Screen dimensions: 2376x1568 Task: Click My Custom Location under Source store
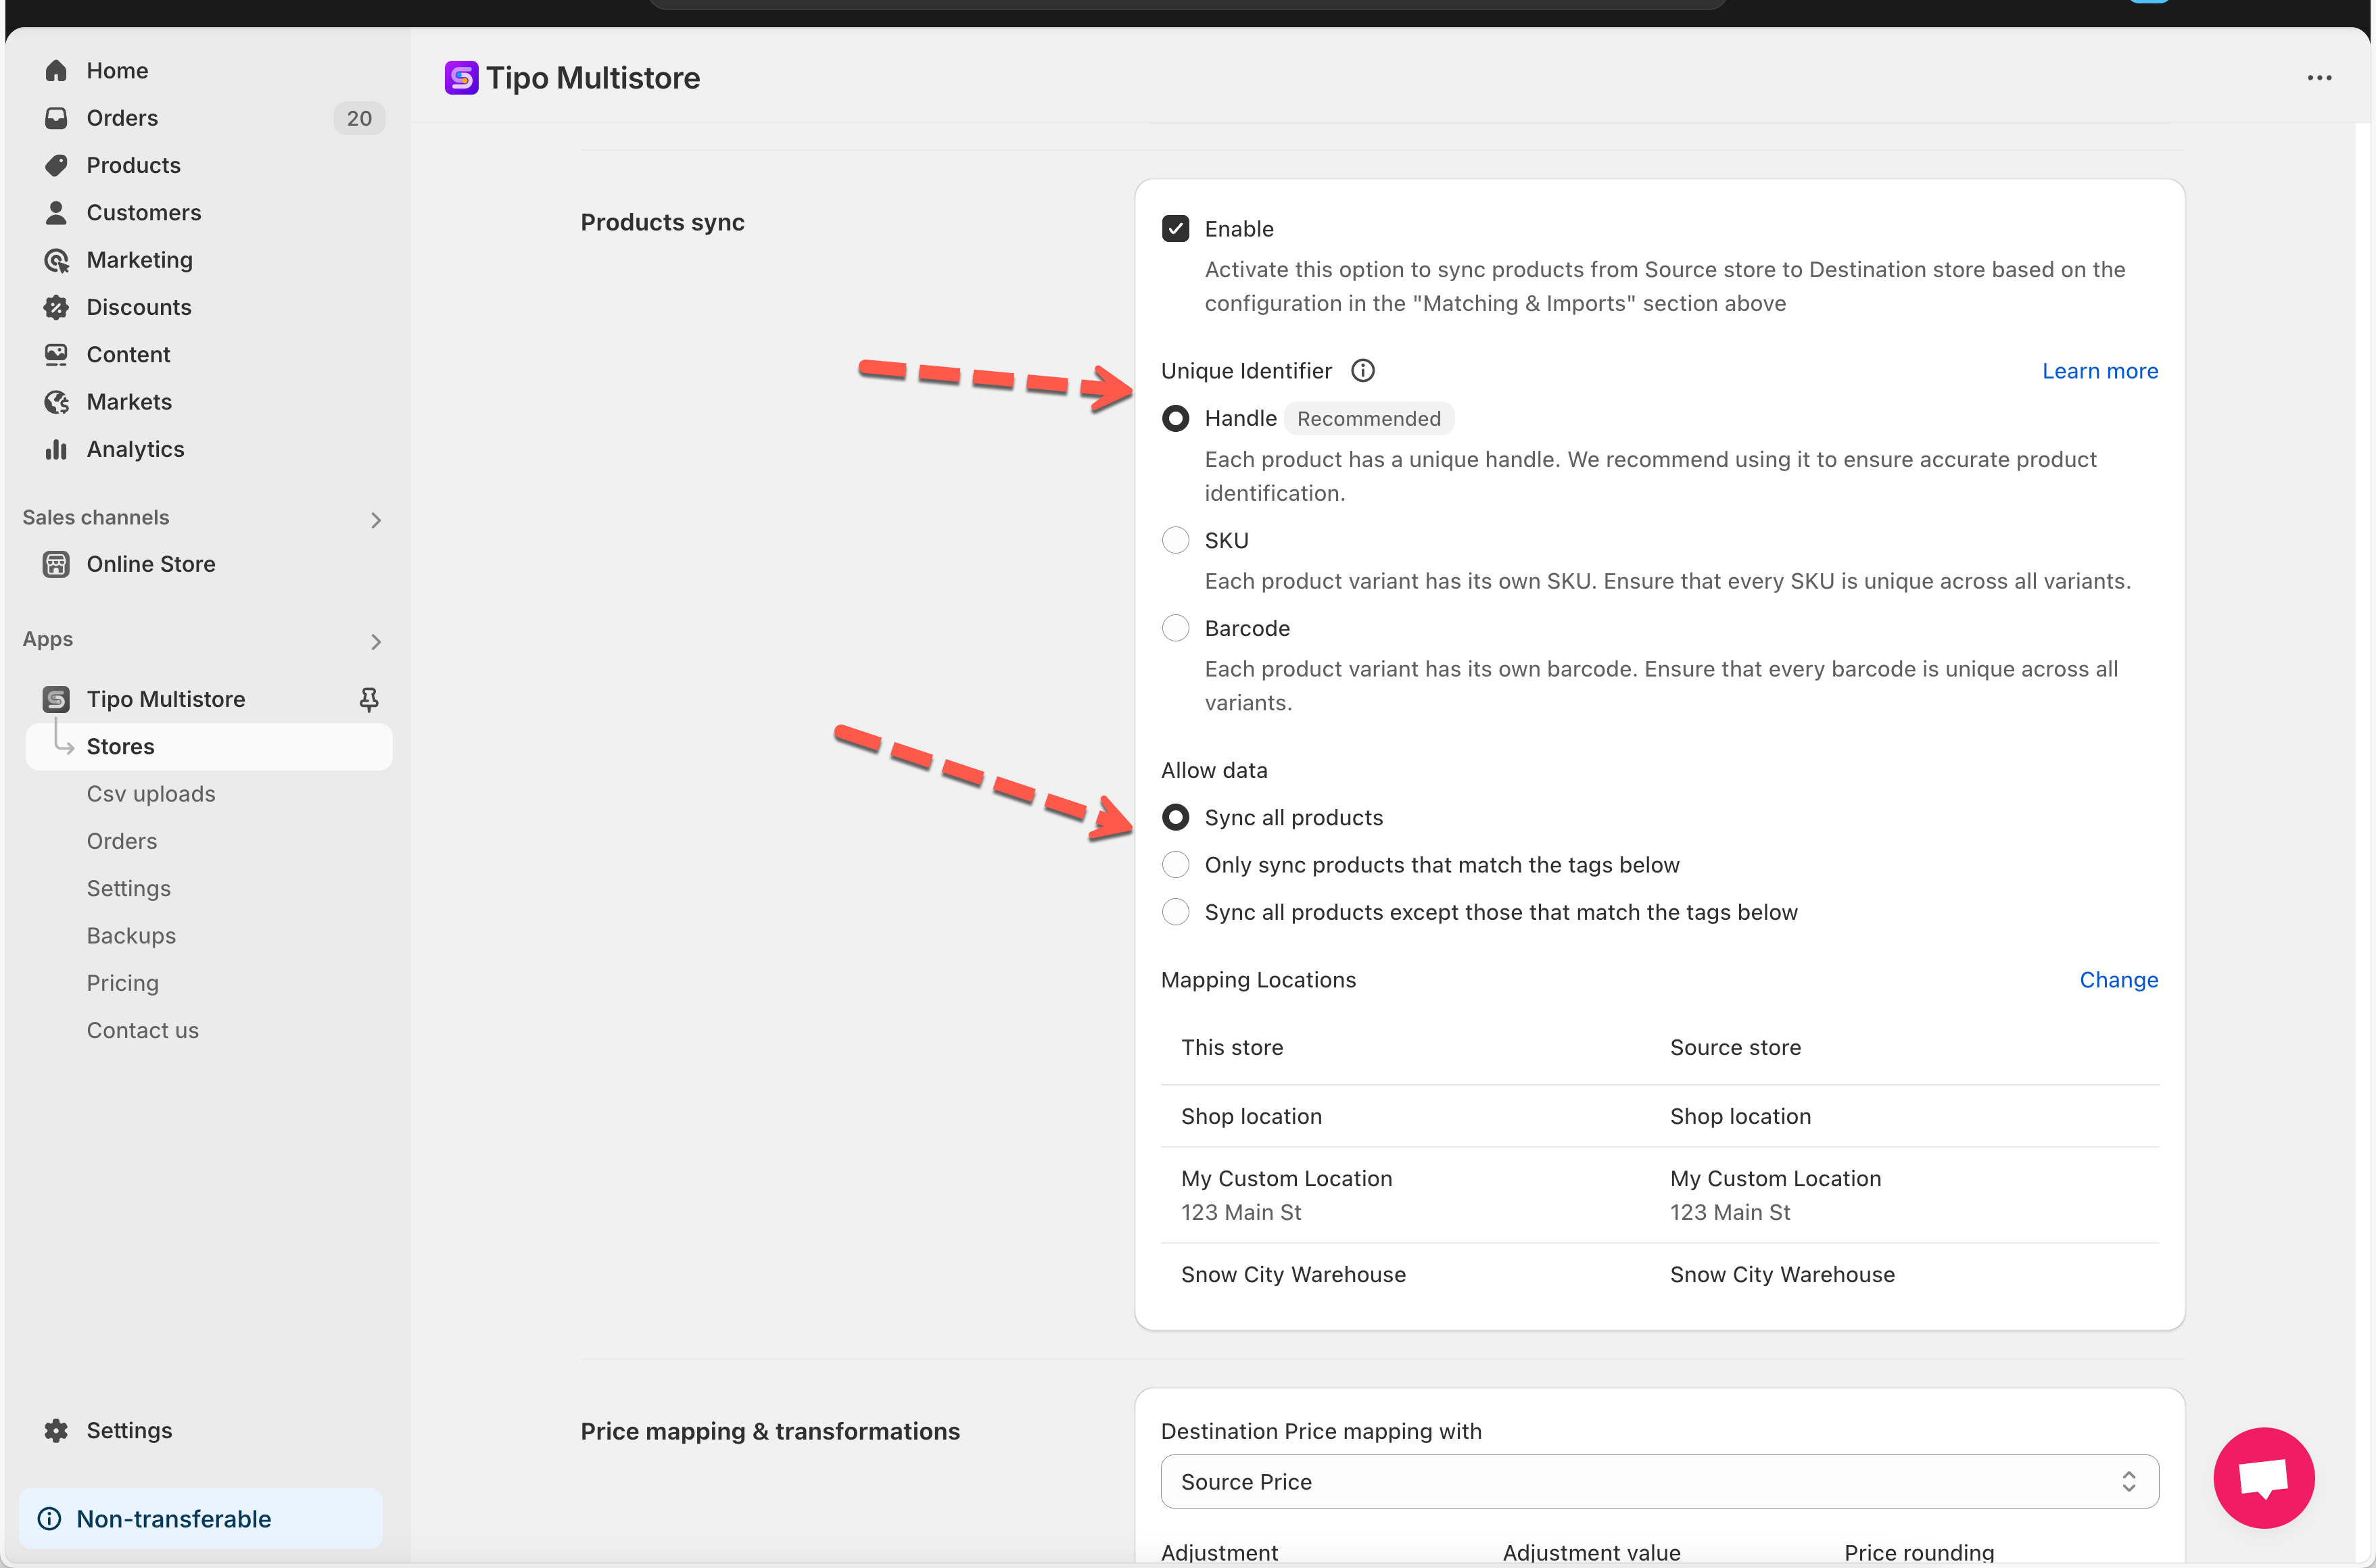1775,1179
